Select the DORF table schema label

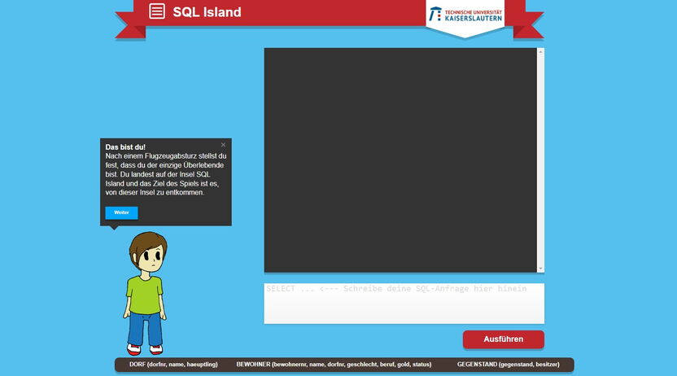point(173,365)
